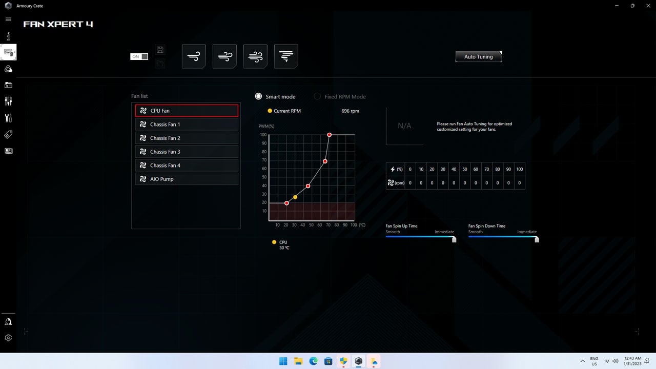Open Microsoft Edge from taskbar

click(313, 361)
